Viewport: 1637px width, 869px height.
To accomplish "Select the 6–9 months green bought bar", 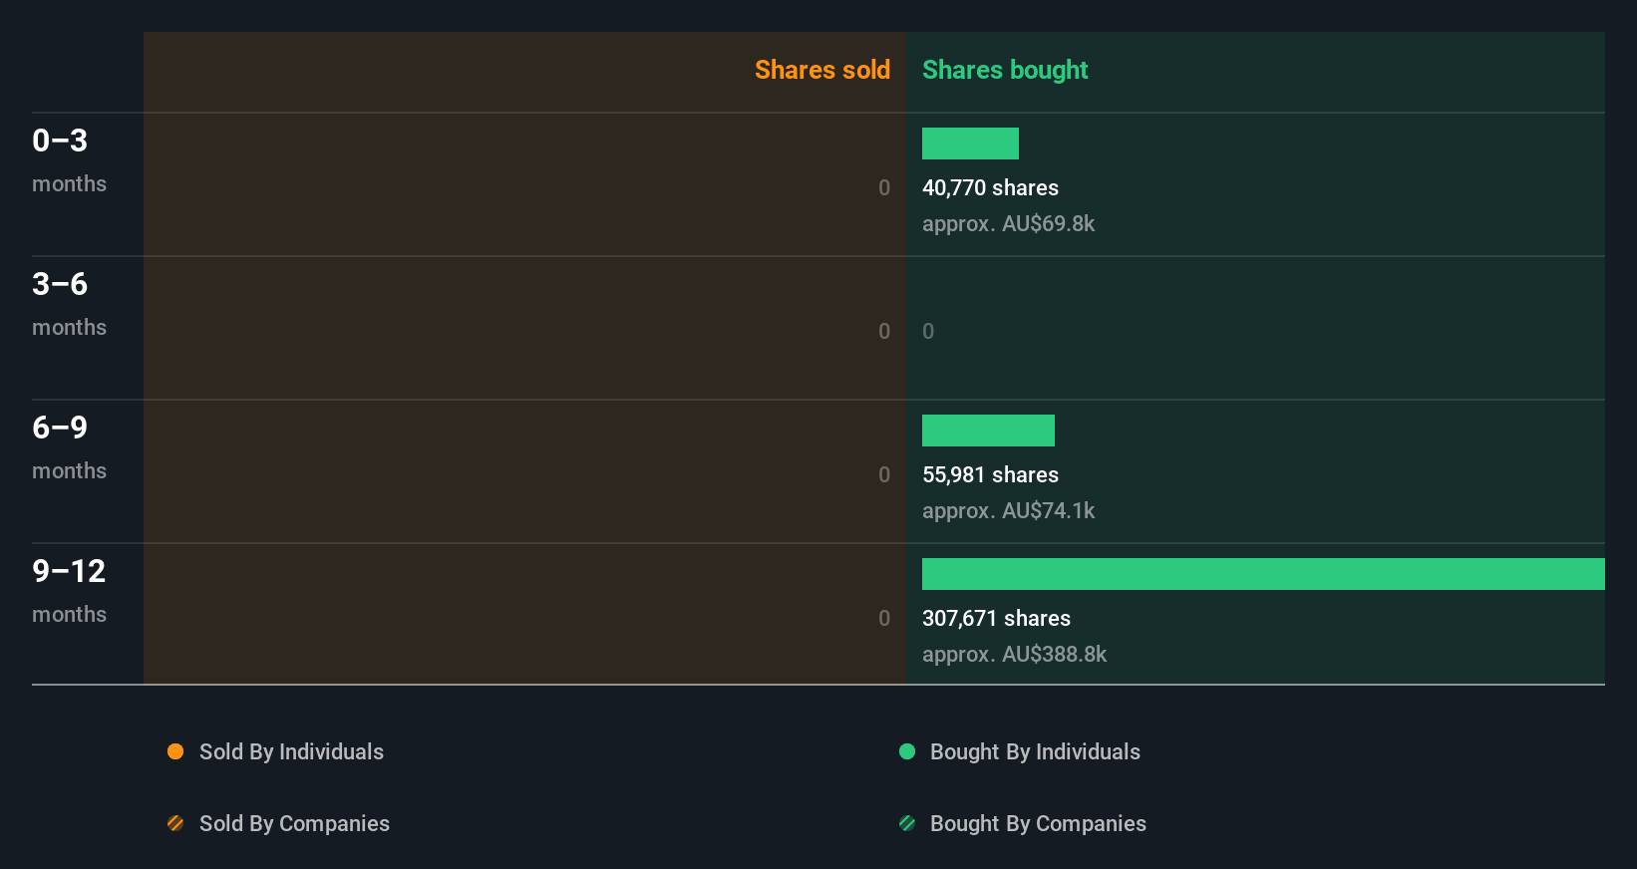I will coord(988,431).
